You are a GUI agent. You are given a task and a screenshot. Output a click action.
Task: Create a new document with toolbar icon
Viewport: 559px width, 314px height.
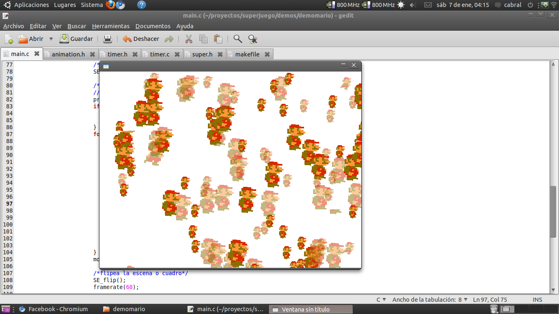coord(9,39)
